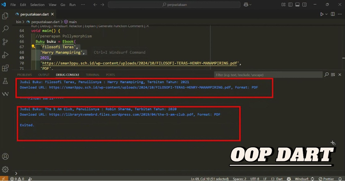Close the bottom panel
This screenshot has height=181, width=345.
point(340,75)
